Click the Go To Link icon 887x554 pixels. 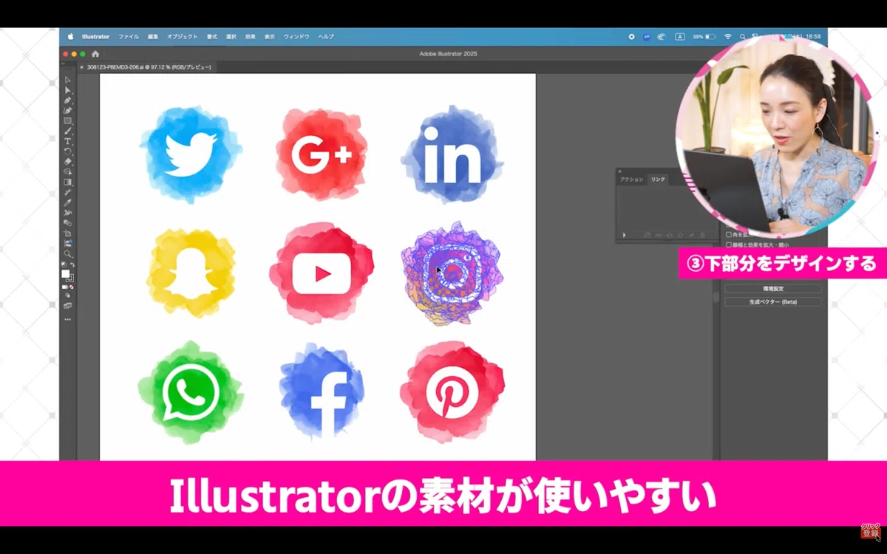tap(670, 236)
